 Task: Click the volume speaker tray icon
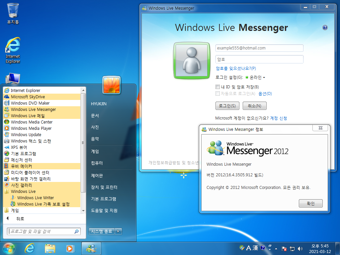coord(300,248)
